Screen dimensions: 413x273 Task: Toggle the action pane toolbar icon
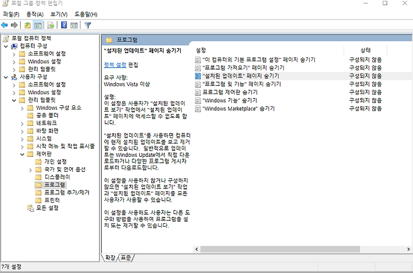pyautogui.click(x=74, y=25)
